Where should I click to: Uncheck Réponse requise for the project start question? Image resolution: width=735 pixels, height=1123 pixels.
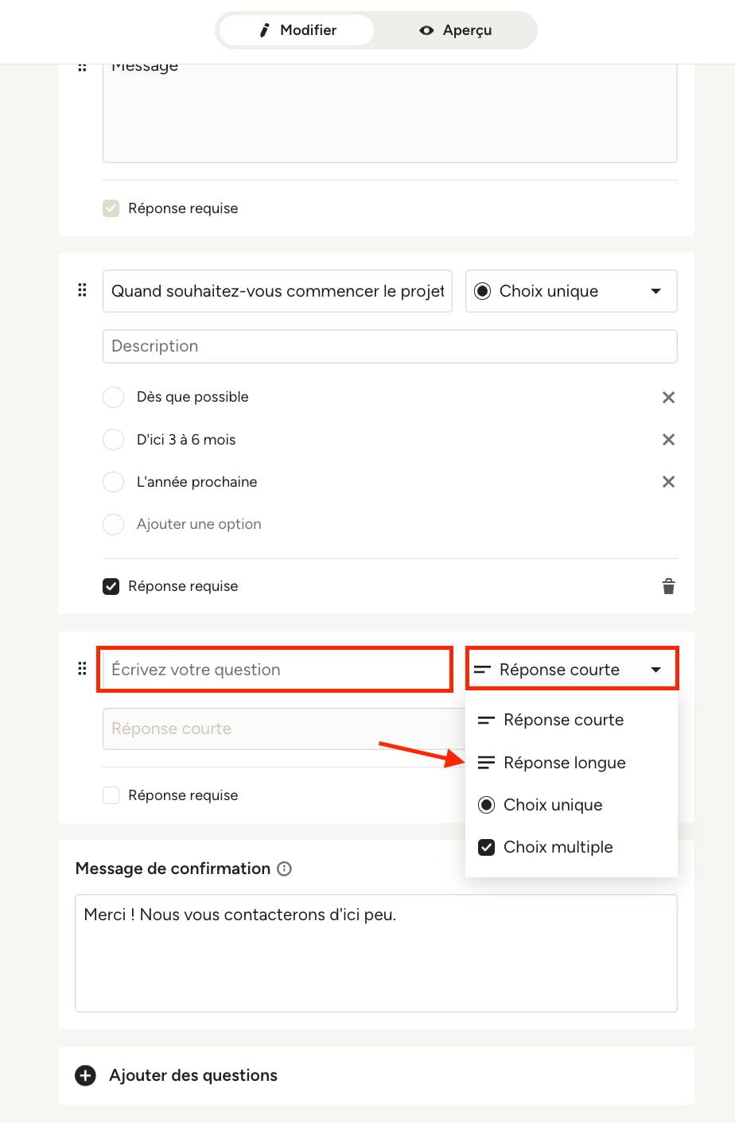[x=111, y=586]
